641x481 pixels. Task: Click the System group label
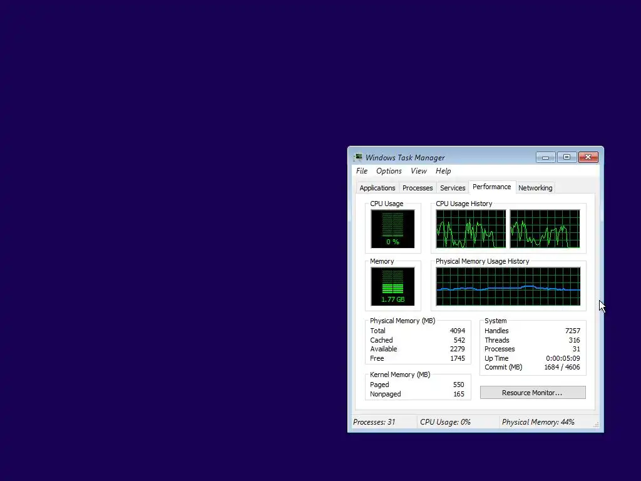pyautogui.click(x=496, y=321)
